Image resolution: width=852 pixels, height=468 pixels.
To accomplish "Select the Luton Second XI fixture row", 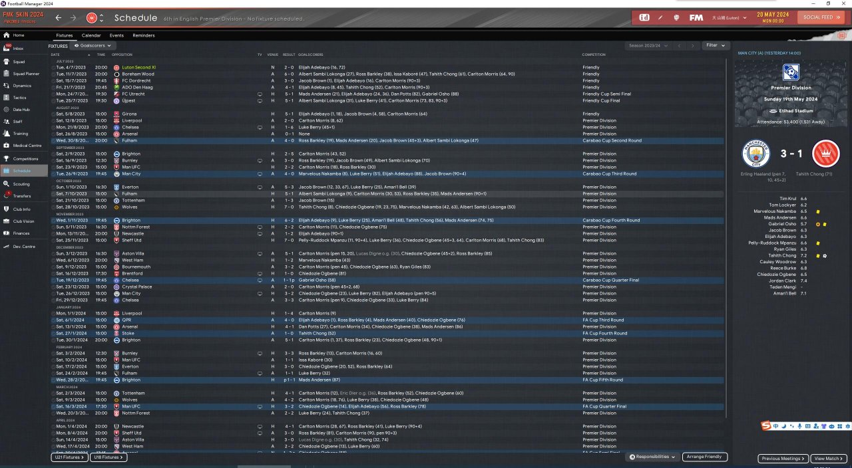I will [387, 67].
